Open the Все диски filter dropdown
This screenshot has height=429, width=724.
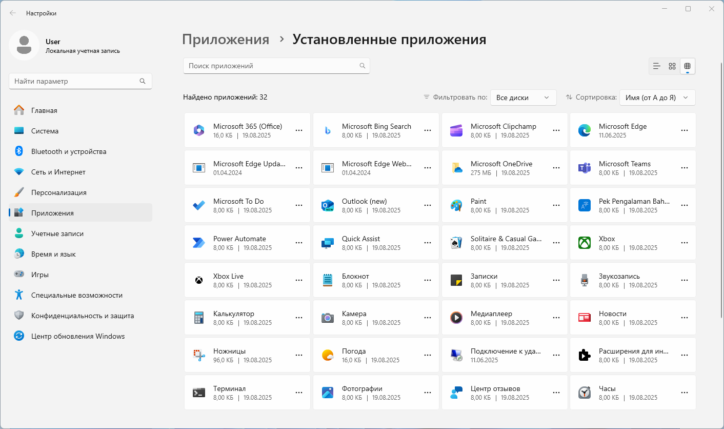(524, 98)
